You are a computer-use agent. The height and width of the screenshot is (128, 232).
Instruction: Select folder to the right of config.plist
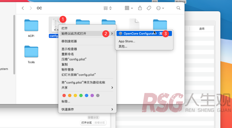83,22
